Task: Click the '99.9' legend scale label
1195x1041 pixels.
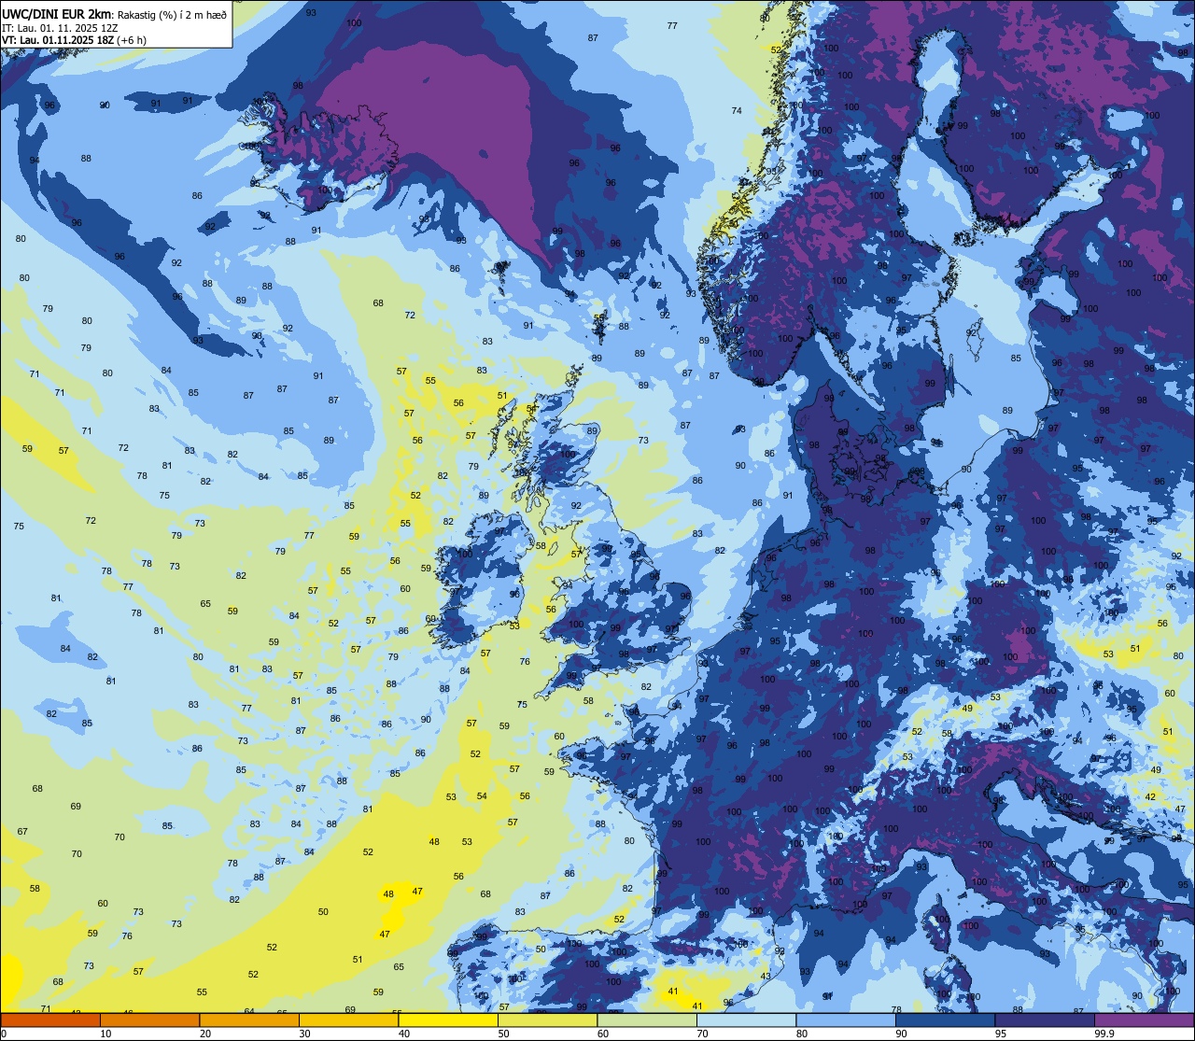Action: click(1104, 1034)
